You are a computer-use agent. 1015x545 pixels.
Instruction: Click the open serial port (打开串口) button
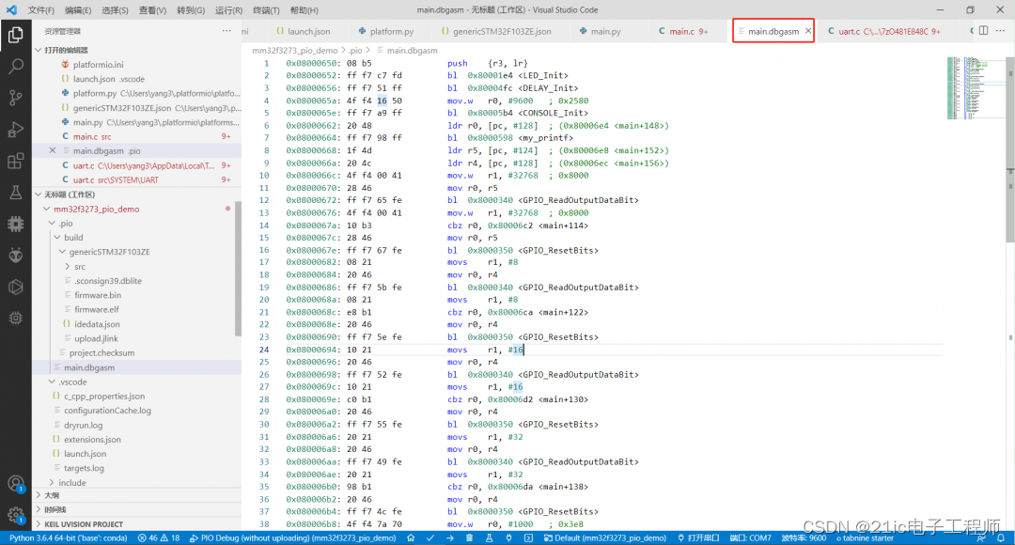[698, 537]
